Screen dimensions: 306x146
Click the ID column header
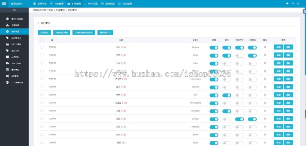click(52, 40)
